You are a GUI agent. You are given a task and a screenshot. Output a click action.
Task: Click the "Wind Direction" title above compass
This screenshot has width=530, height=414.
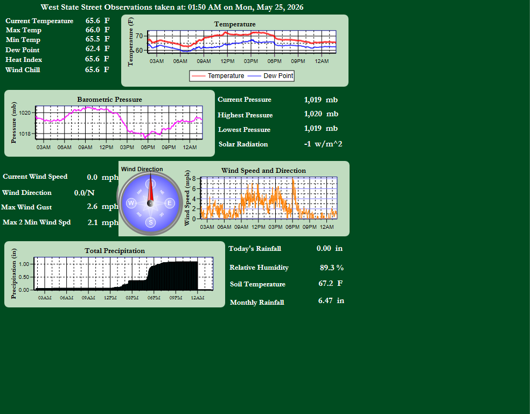pos(142,169)
